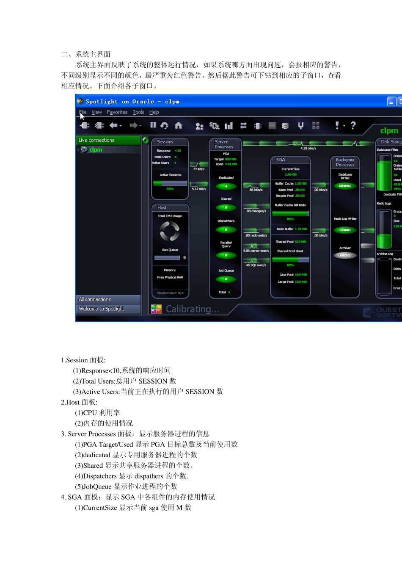
Task: Click the Sessions panel header
Action: pyautogui.click(x=170, y=142)
